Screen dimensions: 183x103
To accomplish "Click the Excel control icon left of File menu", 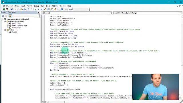I will (4, 6).
